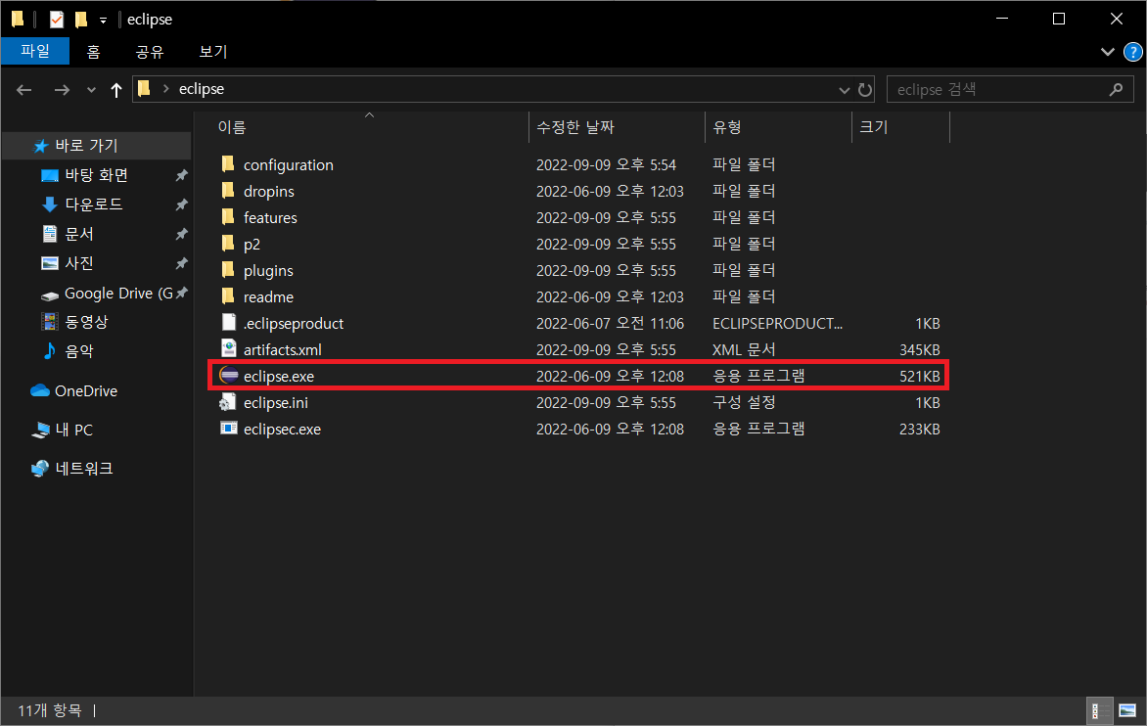Click eclipse breadcrumb in address bar
Image resolution: width=1147 pixels, height=726 pixels.
point(202,88)
